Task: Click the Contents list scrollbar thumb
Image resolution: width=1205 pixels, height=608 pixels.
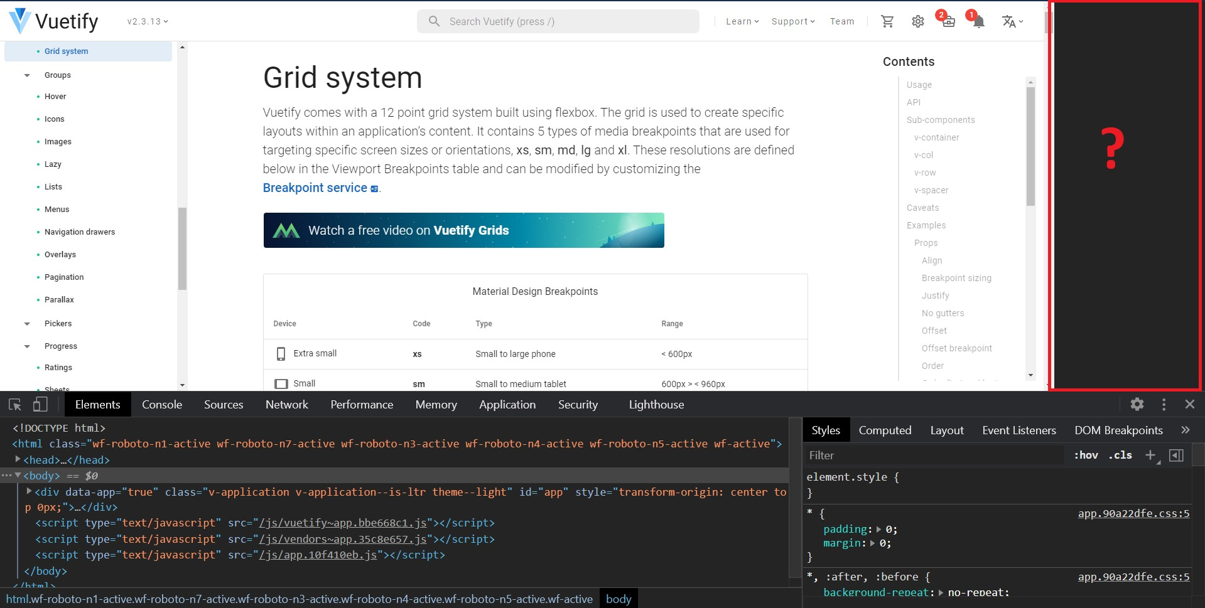Action: click(x=1030, y=146)
